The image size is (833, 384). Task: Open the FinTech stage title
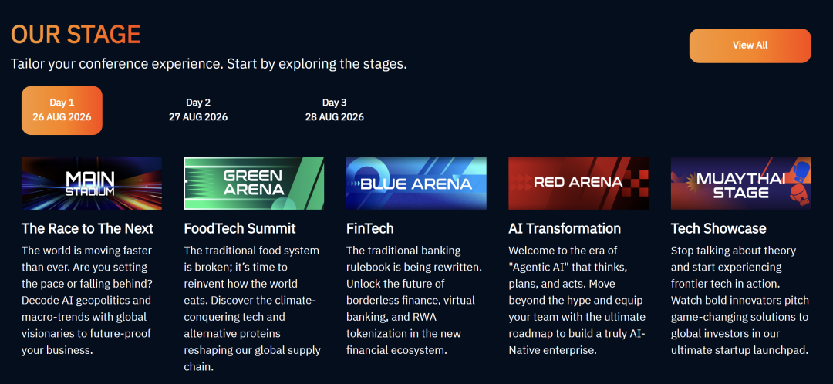pos(369,228)
